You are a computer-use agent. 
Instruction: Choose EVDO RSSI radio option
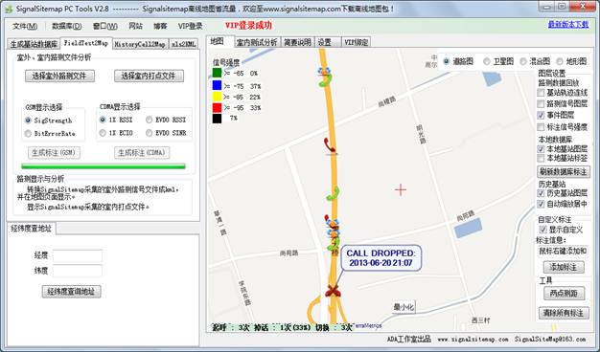coord(150,120)
